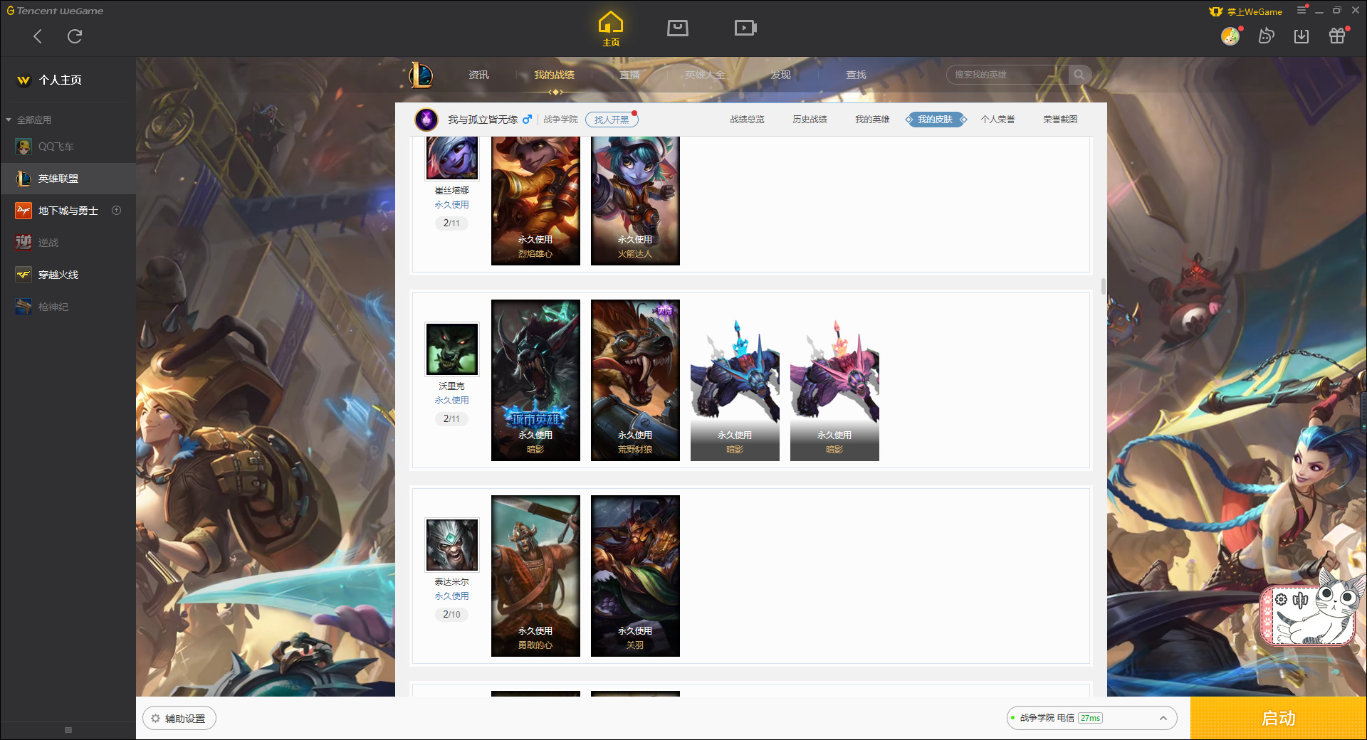Open the 烈焰雄心 skin card
Screen dimensions: 1367x740
(535, 201)
